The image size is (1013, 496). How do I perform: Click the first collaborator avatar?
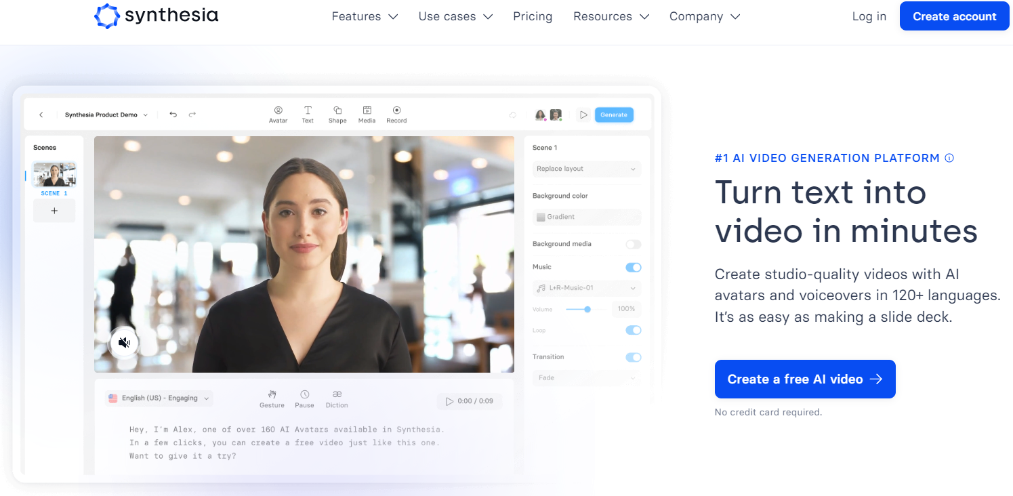point(541,115)
